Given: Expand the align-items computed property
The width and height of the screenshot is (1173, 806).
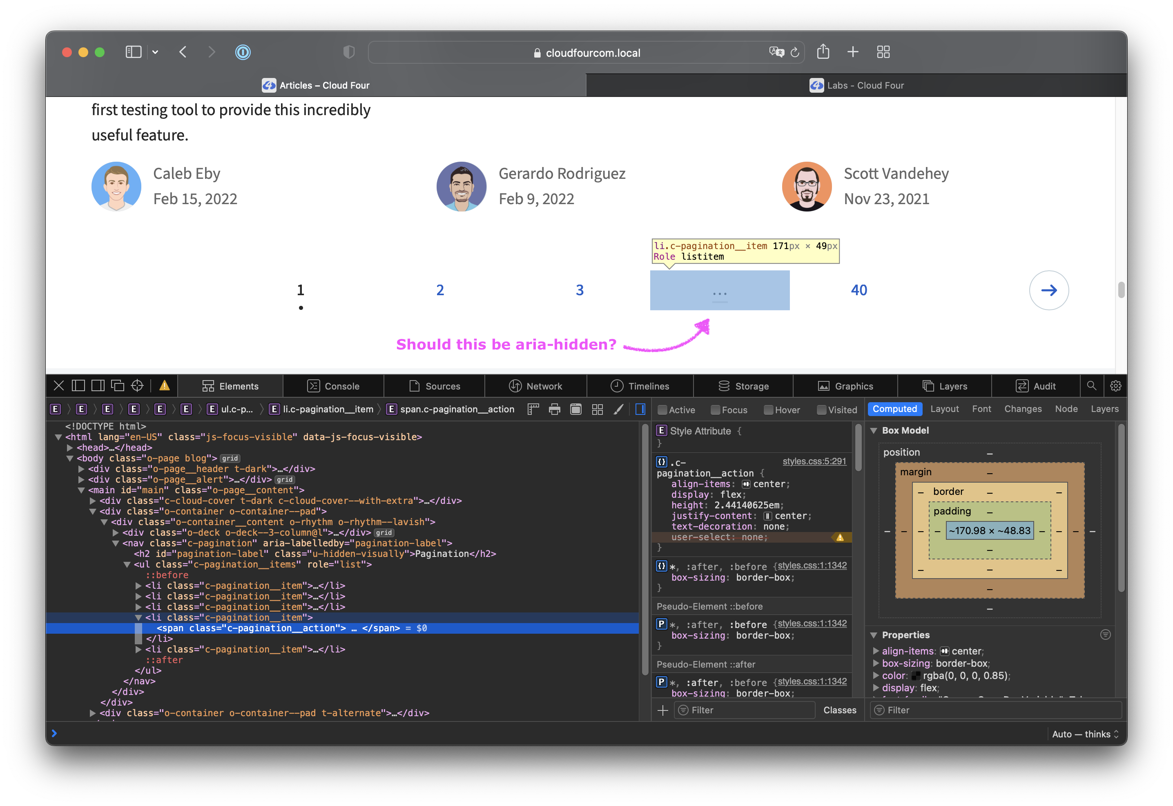Looking at the screenshot, I should pos(876,651).
